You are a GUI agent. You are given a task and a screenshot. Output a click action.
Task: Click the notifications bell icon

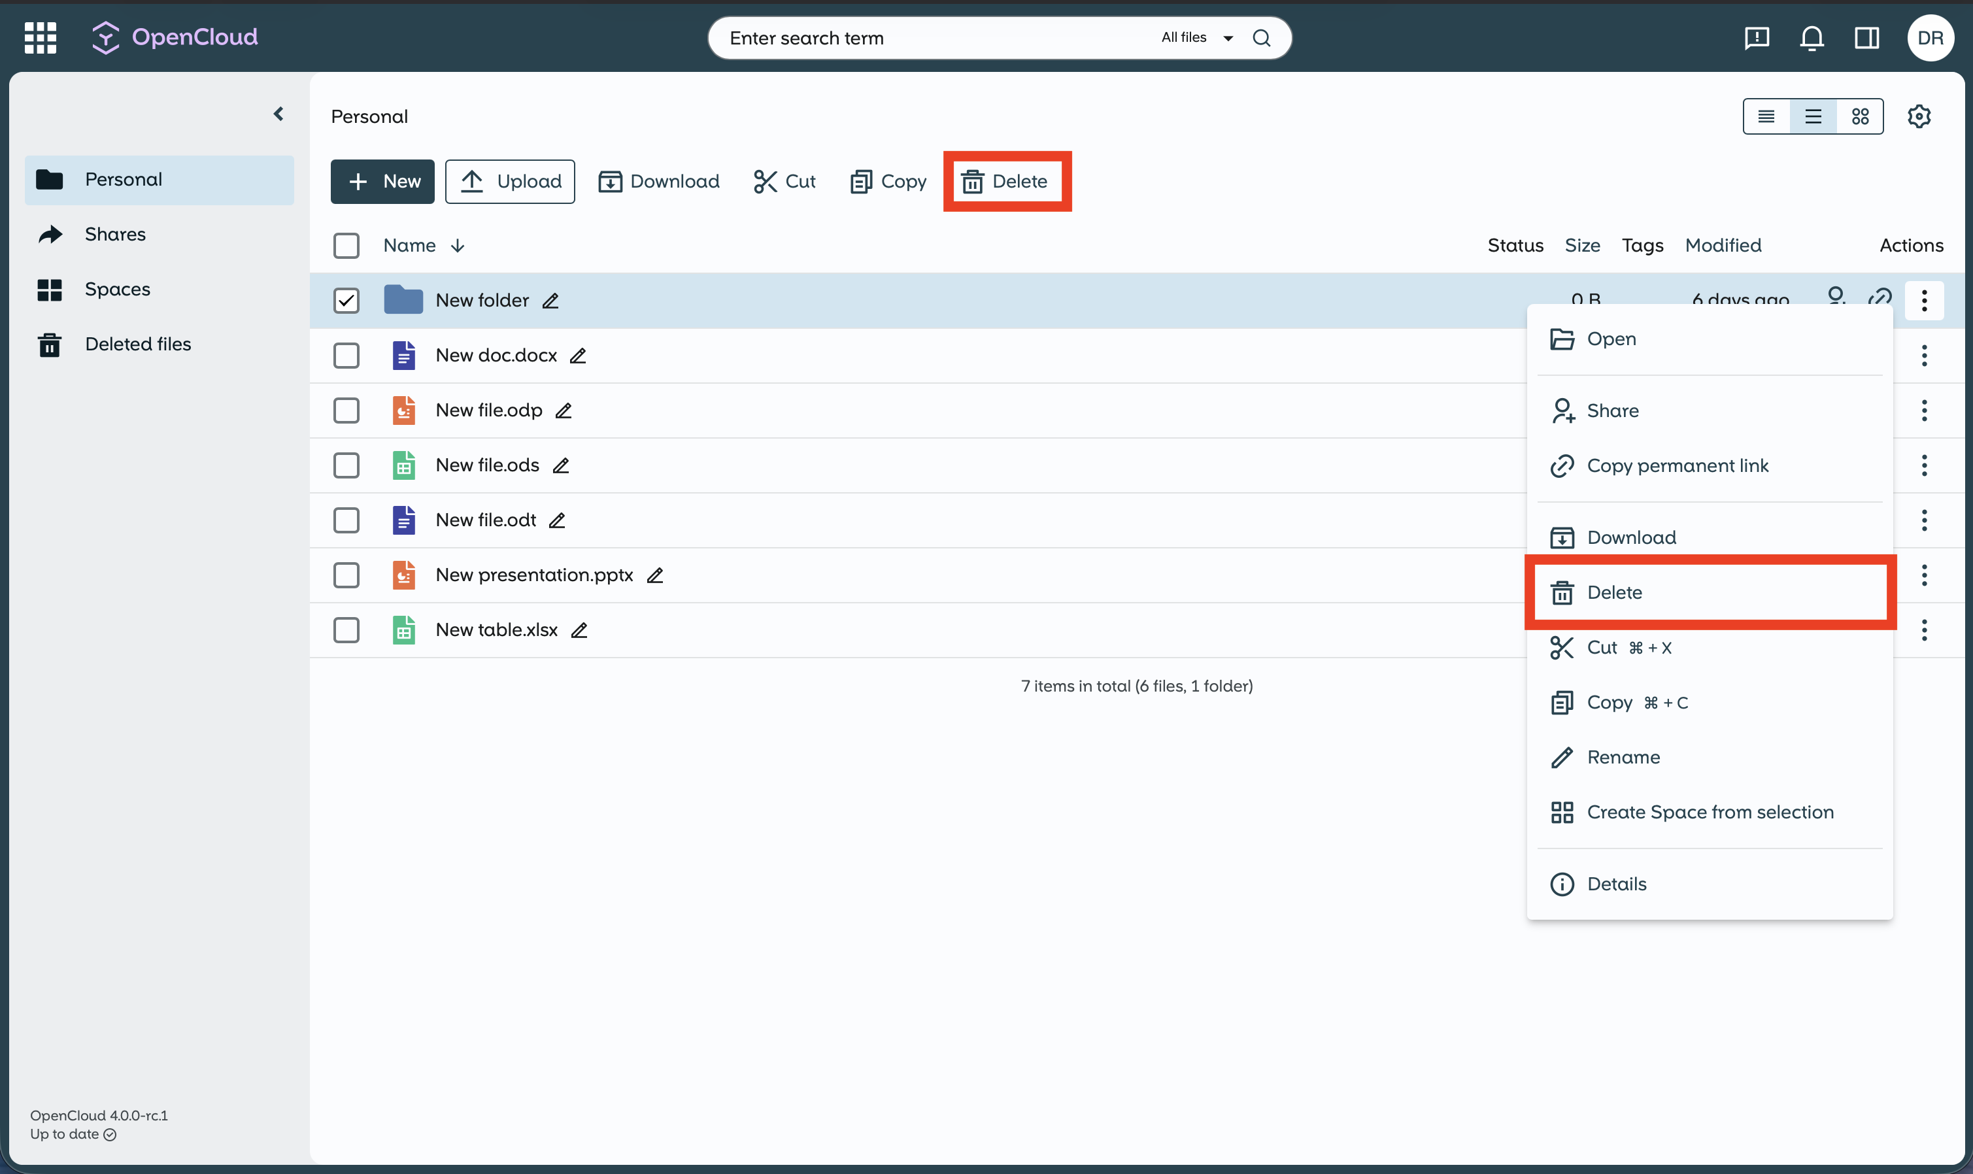tap(1812, 37)
